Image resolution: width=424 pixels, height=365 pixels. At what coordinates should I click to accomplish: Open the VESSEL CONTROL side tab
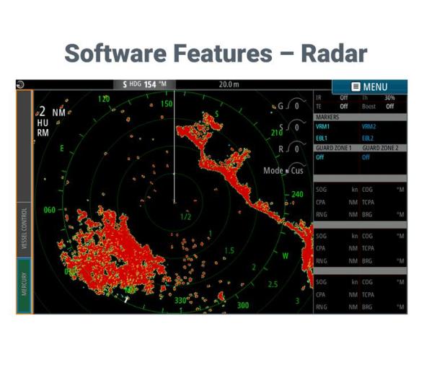[25, 229]
